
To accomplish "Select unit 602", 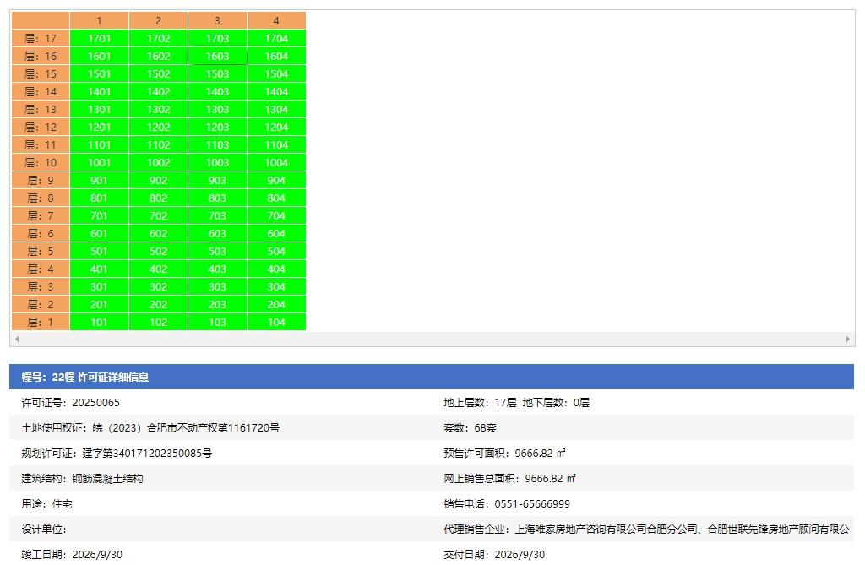I will click(158, 233).
